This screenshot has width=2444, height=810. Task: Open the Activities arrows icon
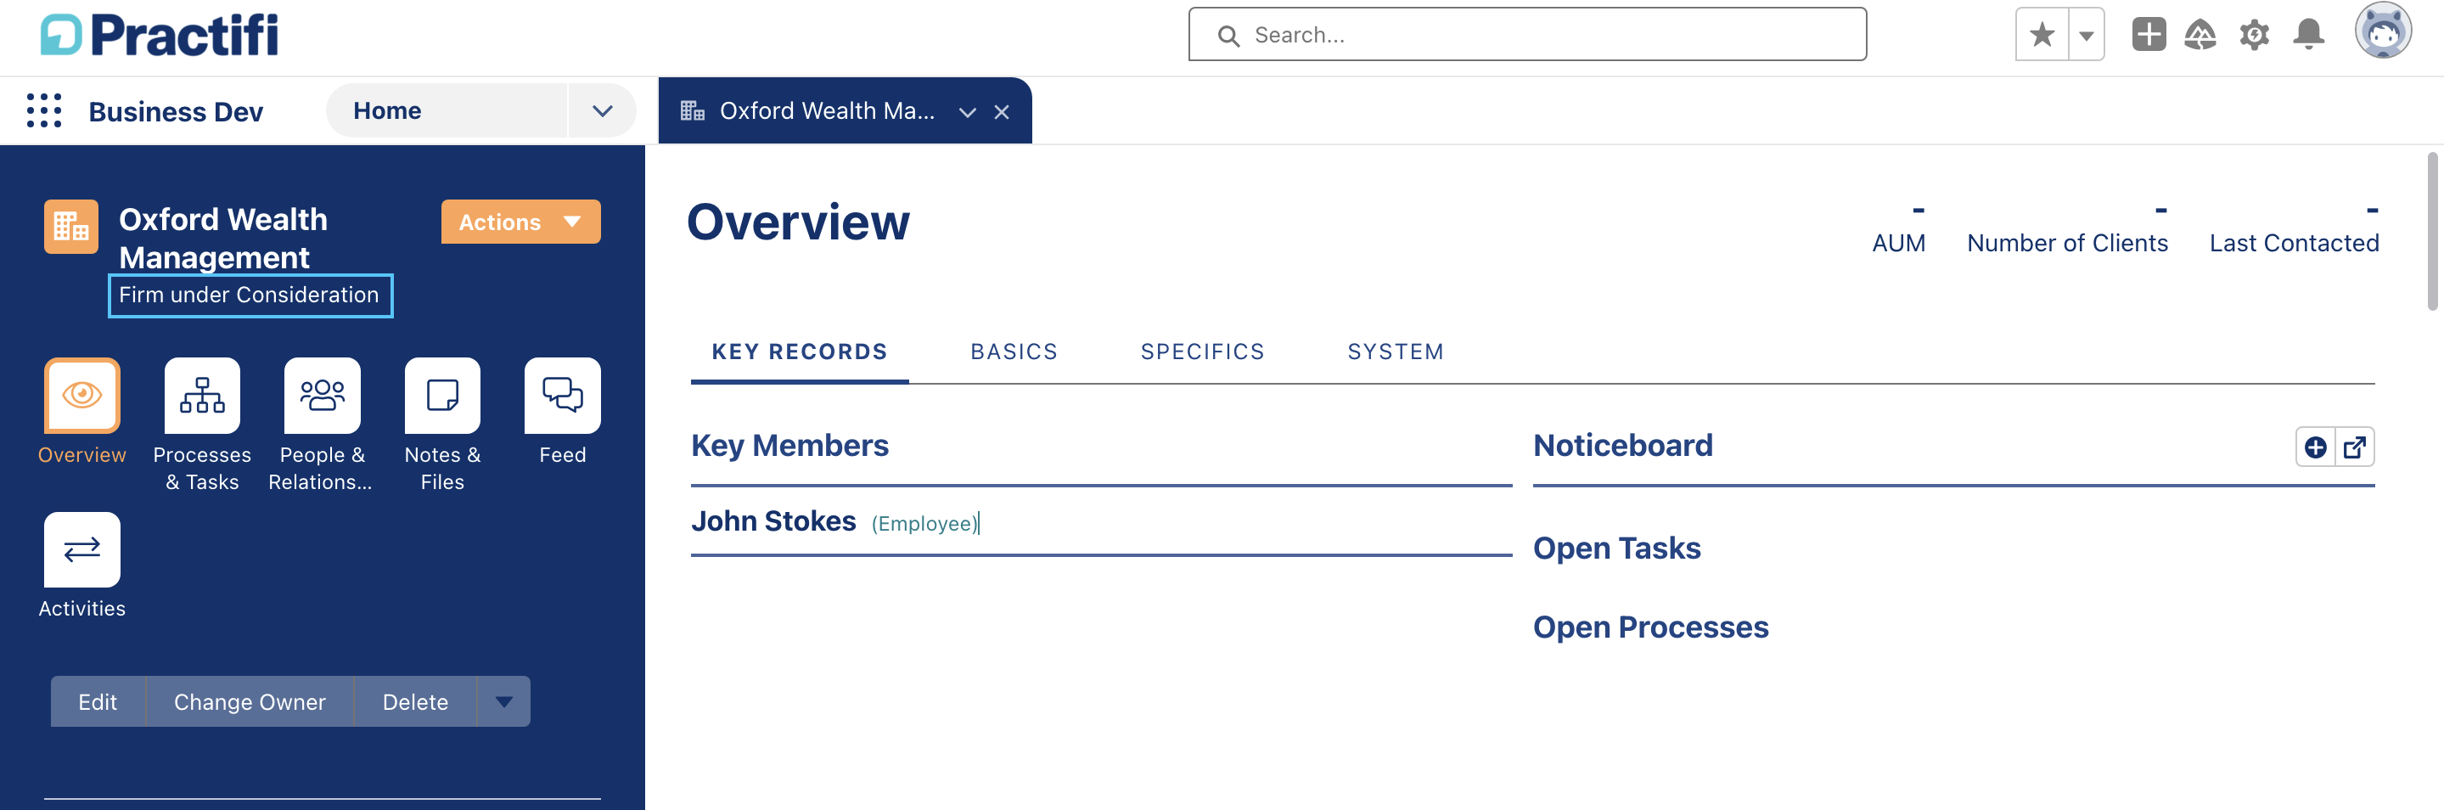click(x=81, y=550)
